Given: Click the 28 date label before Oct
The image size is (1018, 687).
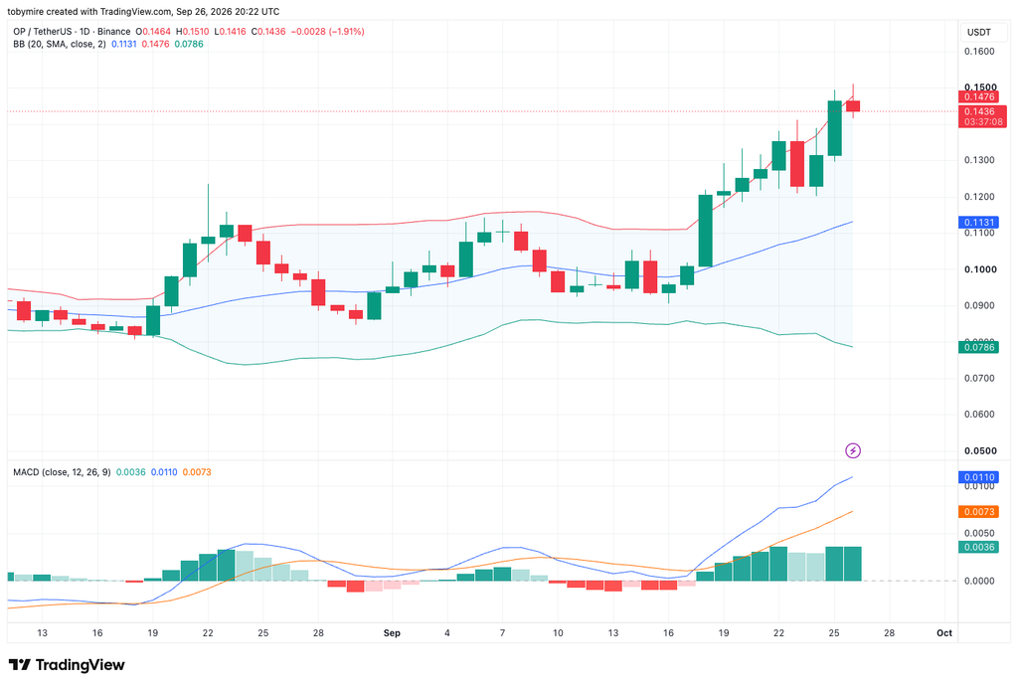Looking at the screenshot, I should point(889,632).
